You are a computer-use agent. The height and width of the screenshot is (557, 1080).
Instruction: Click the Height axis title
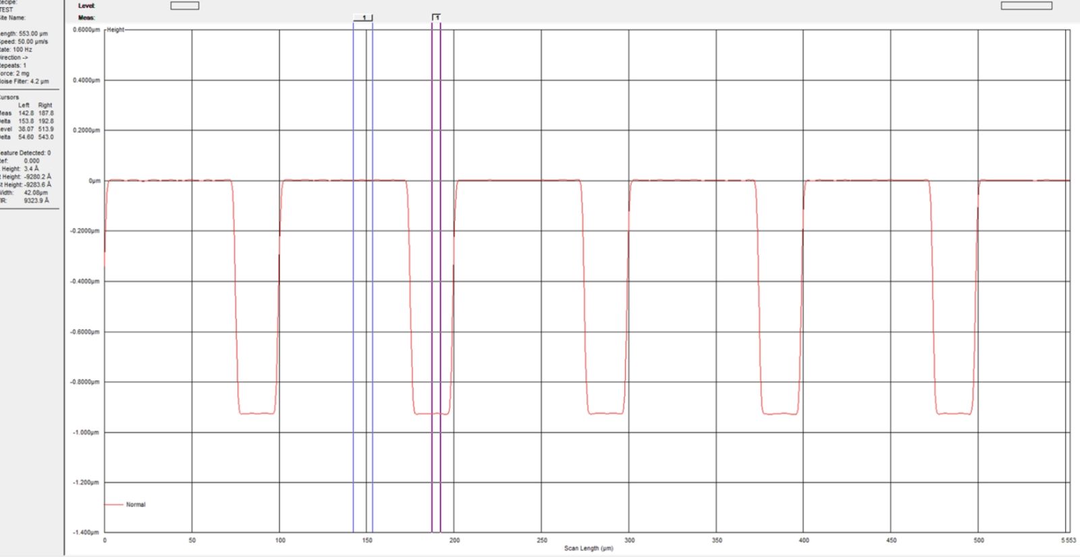(x=115, y=30)
